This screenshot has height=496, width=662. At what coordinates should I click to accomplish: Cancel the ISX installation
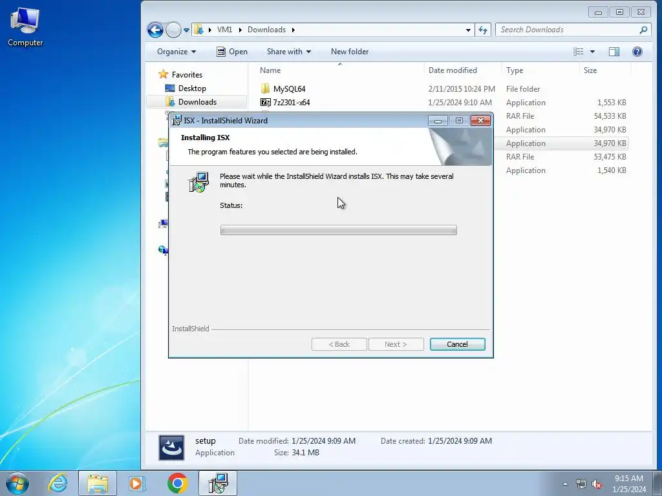coord(457,344)
